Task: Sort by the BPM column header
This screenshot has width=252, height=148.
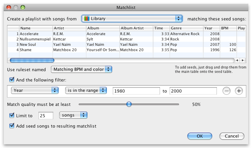Action: [x=228, y=28]
